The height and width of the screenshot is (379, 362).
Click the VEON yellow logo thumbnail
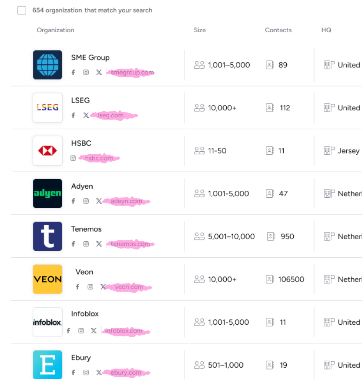47,279
